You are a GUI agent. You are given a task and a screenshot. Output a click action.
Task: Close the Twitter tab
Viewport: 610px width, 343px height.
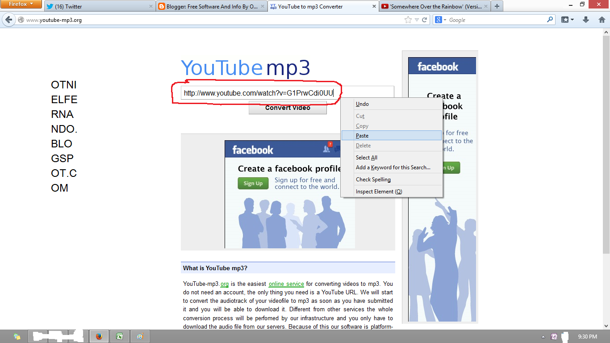point(150,7)
